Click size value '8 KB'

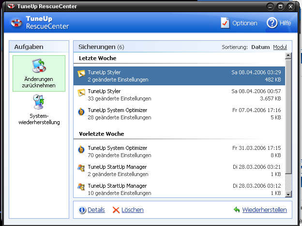275,155
